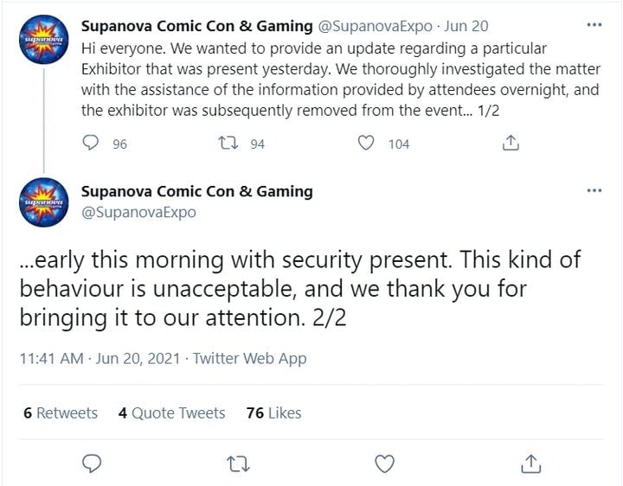The width and height of the screenshot is (623, 486).
Task: Open Supanova avatar on the second tweet
Action: coord(42,201)
